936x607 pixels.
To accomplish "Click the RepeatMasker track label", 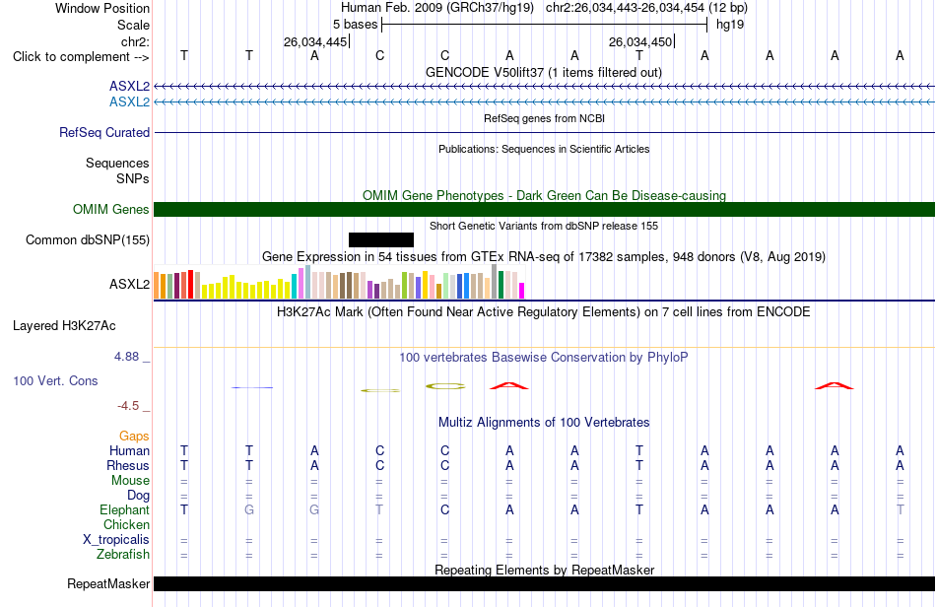I will 108,583.
